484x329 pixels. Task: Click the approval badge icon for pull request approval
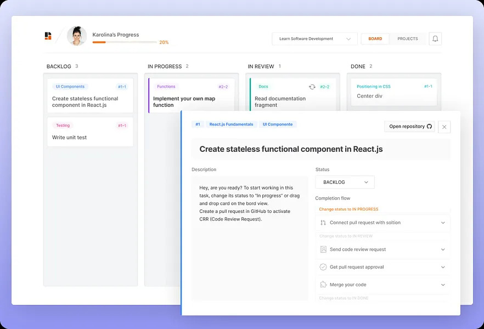point(324,267)
